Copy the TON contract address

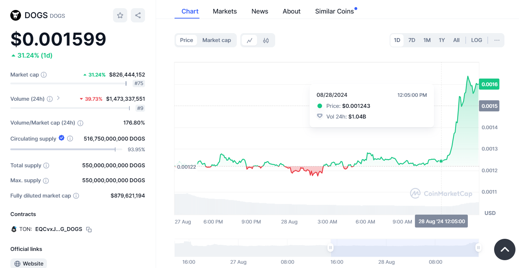[x=89, y=230]
